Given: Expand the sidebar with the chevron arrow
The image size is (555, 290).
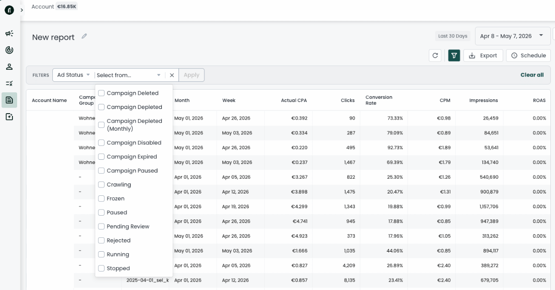Looking at the screenshot, I should tap(22, 10).
